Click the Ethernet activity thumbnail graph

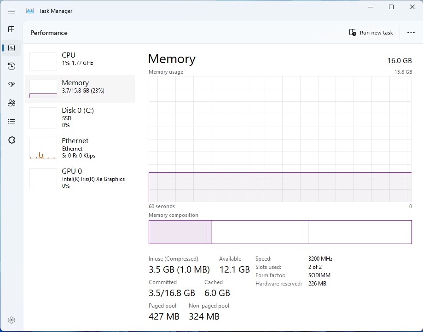click(43, 148)
